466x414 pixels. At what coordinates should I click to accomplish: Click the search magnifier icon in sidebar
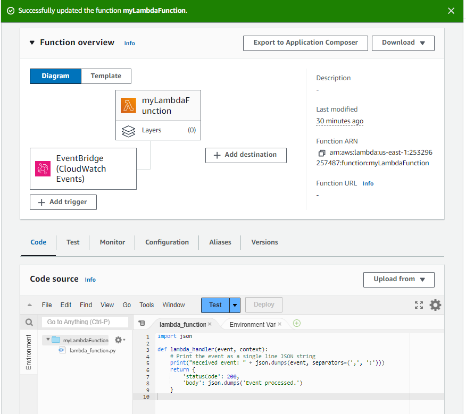pos(30,322)
